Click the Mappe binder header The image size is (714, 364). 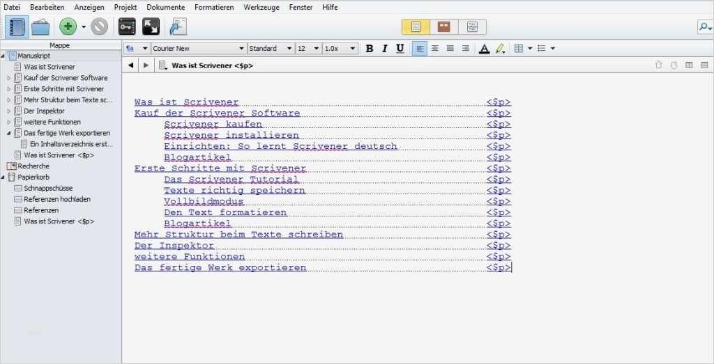tap(61, 45)
